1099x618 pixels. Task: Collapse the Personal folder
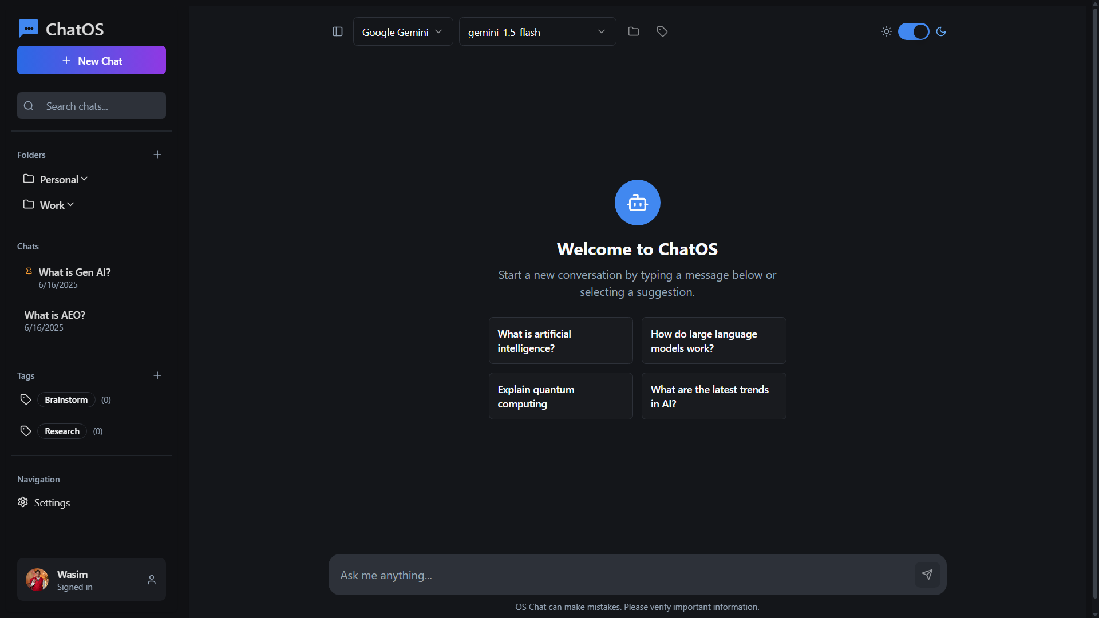click(x=85, y=179)
